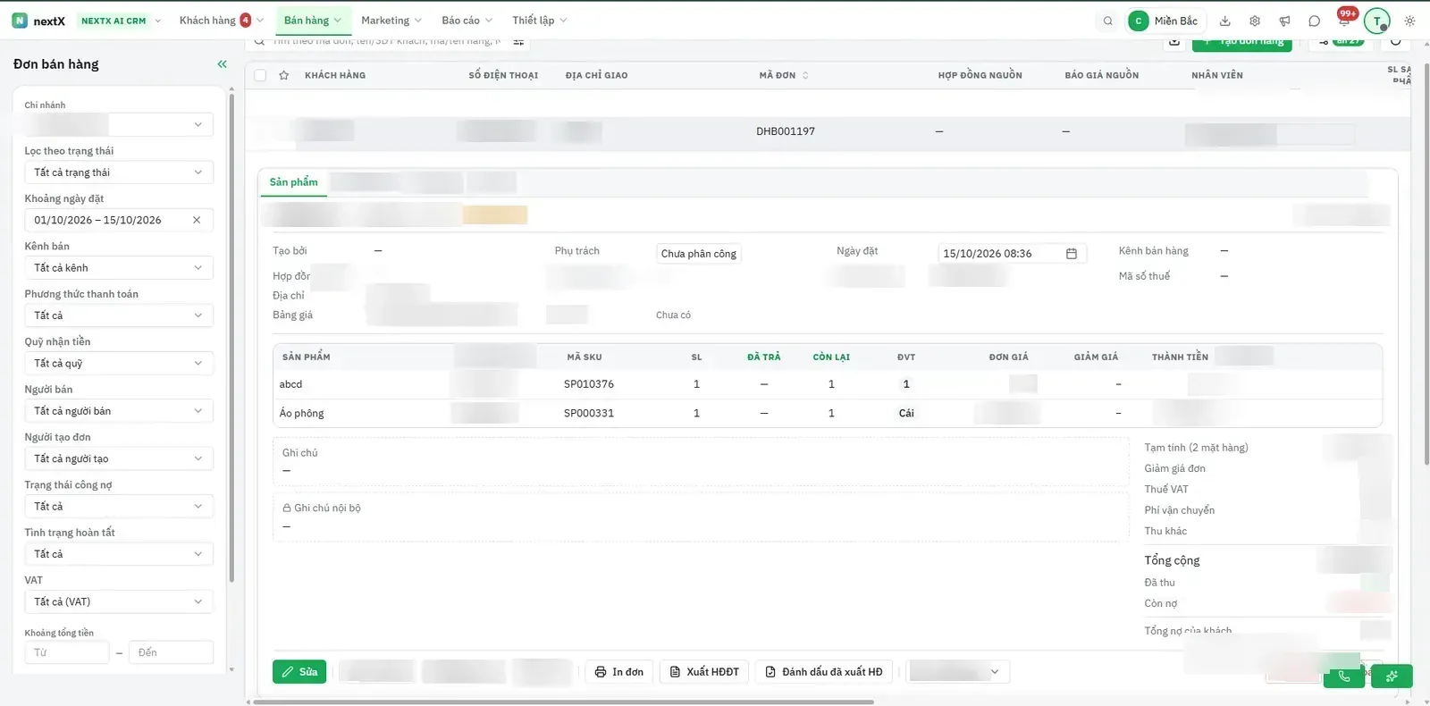Sort by Mã đơn column arrow

[805, 75]
